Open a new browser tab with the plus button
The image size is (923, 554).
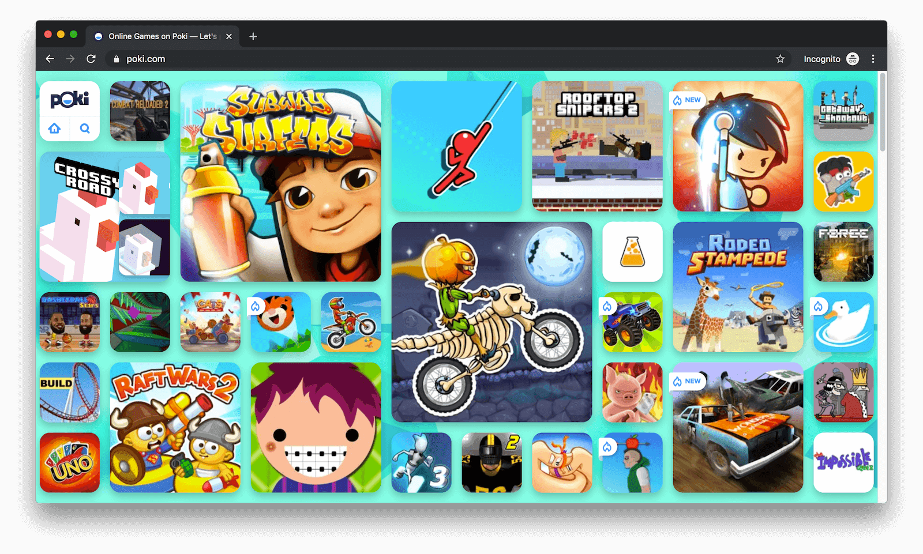tap(253, 36)
